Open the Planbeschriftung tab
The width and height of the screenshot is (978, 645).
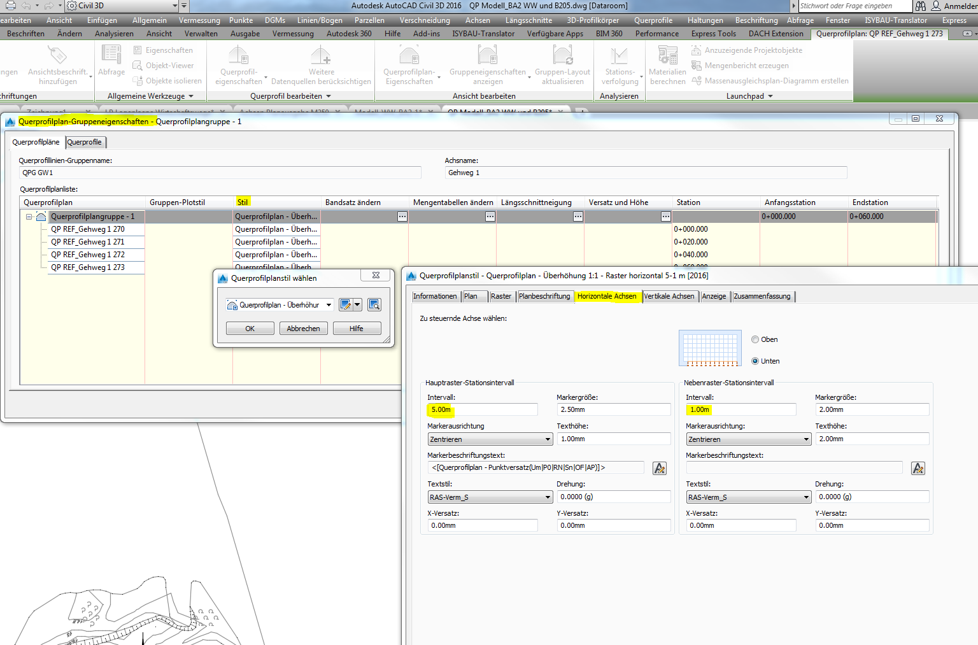pyautogui.click(x=544, y=296)
